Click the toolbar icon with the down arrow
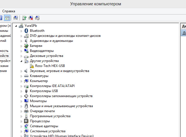Image resolution: width=186 pixels, height=137 pixels. 37,18
